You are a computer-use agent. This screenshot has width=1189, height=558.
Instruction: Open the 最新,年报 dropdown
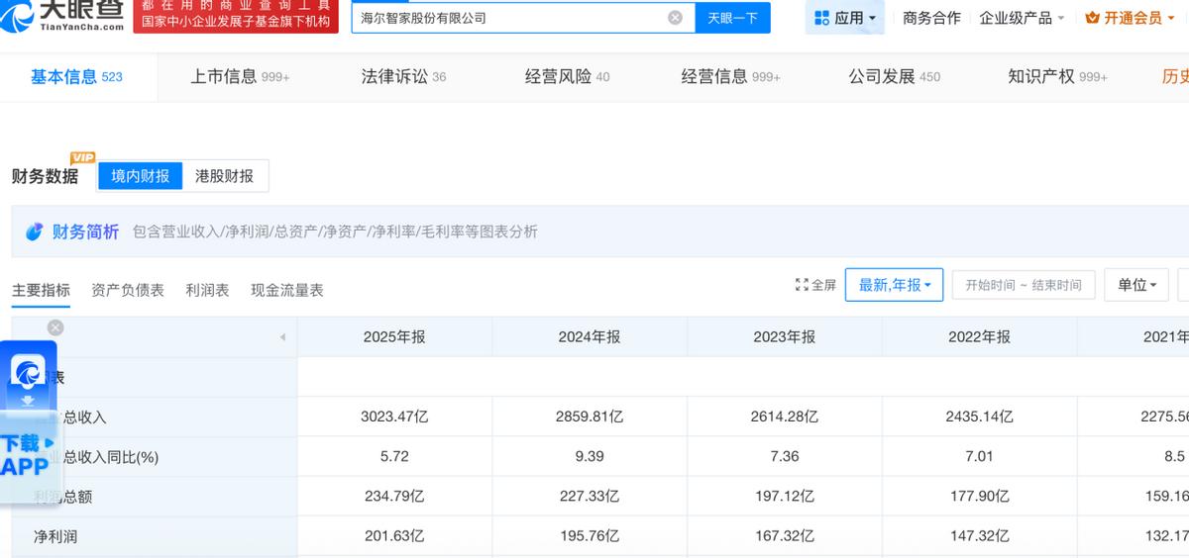click(x=894, y=285)
